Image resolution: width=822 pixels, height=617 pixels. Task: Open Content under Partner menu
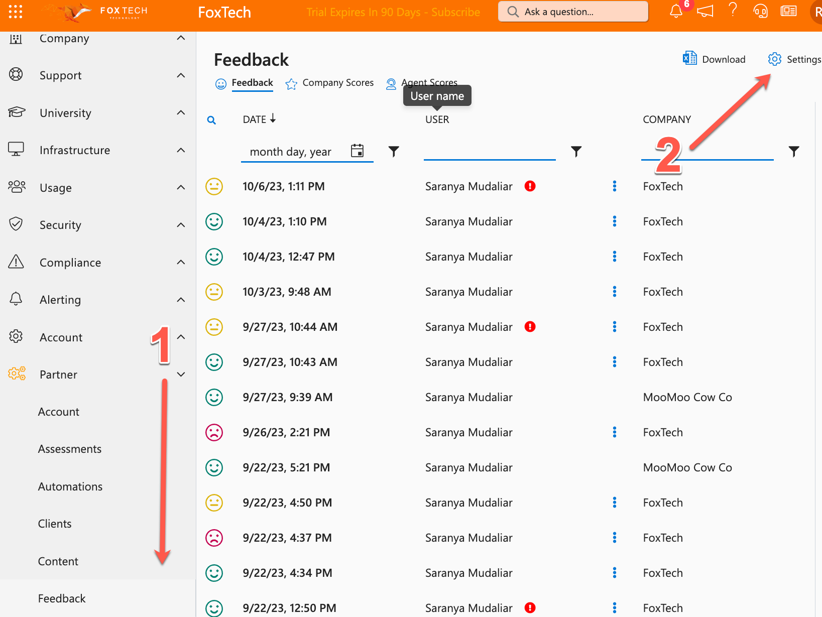[58, 561]
